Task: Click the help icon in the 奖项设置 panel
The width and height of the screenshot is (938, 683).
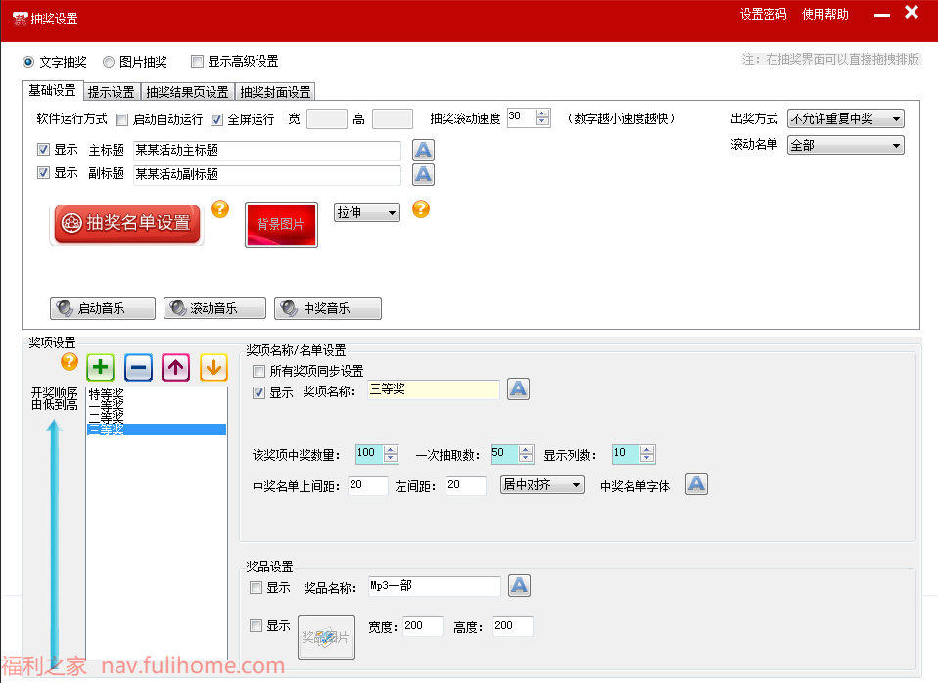Action: (67, 364)
